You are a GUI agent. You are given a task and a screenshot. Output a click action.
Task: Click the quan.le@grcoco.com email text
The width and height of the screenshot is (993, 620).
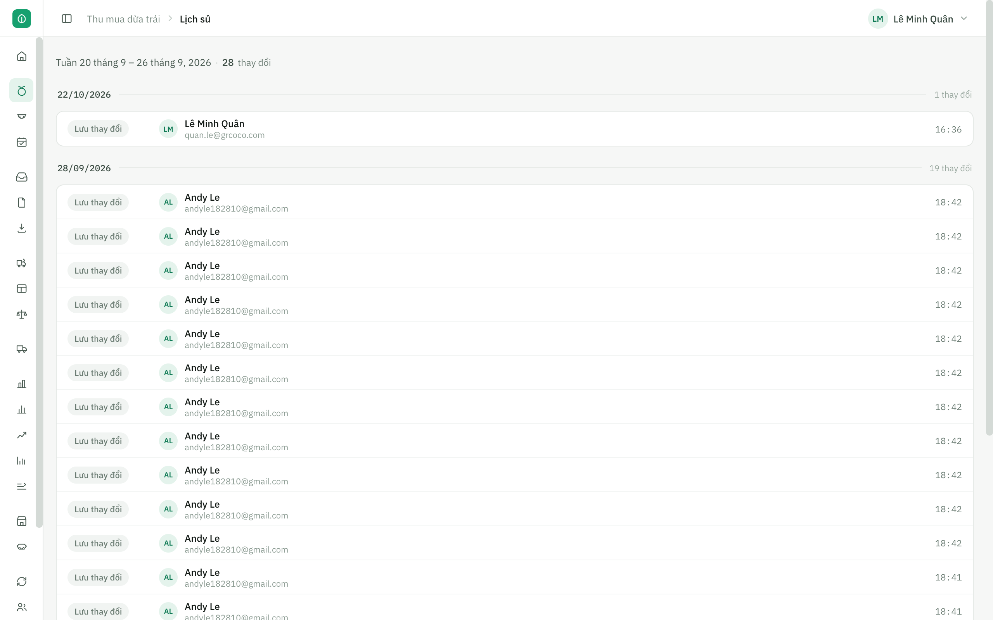pyautogui.click(x=225, y=135)
